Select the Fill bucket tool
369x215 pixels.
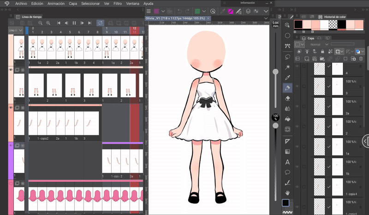(288, 119)
